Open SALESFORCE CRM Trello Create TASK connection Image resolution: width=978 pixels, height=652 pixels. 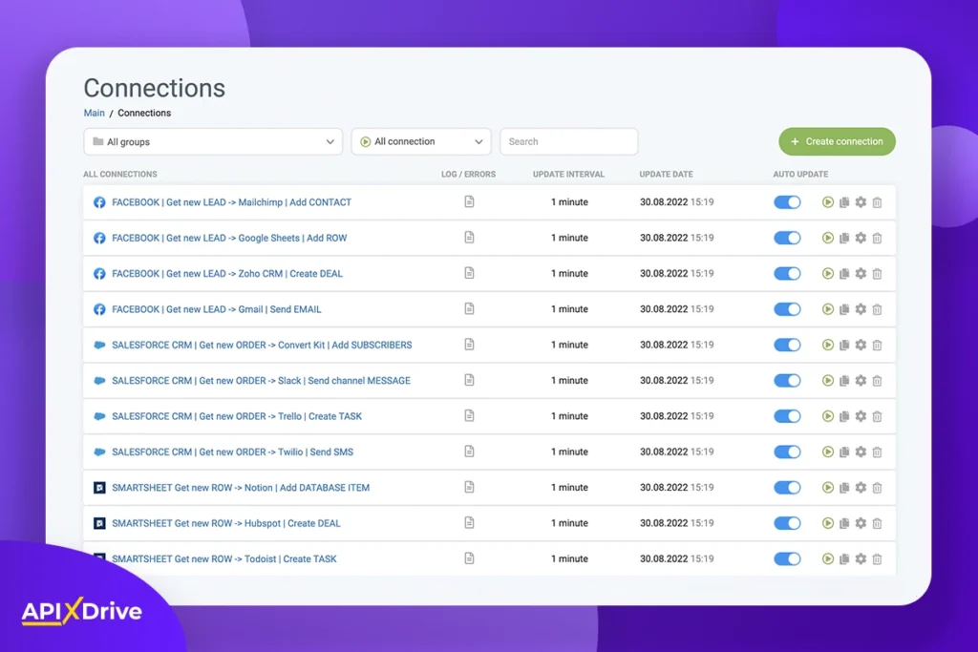[x=237, y=416]
